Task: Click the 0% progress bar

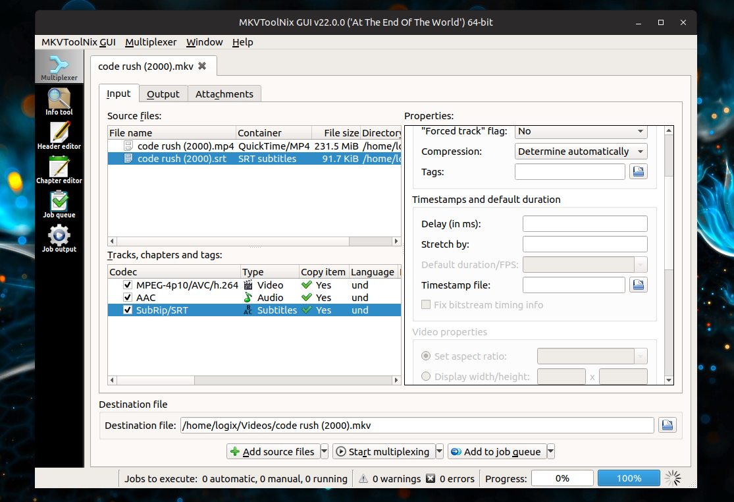Action: pos(562,478)
